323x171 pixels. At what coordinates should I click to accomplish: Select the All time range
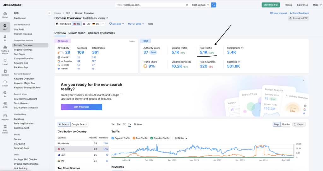[138, 124]
